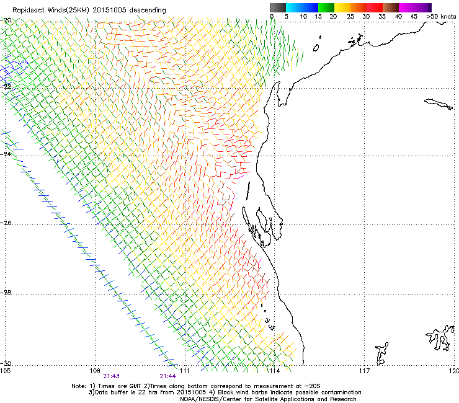Click the gray 0-5 knots color swatch

(x=278, y=7)
